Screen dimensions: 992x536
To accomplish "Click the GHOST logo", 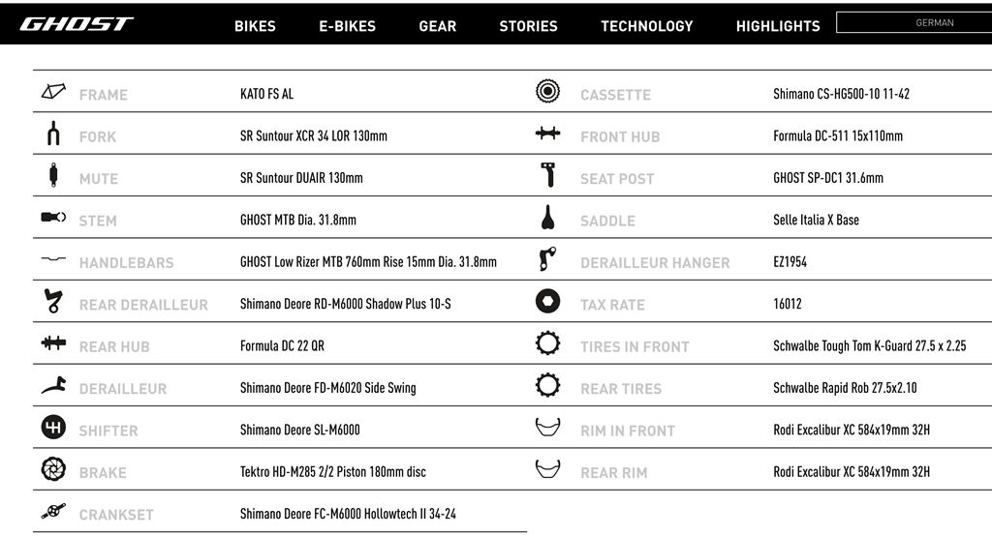I will 77,24.
